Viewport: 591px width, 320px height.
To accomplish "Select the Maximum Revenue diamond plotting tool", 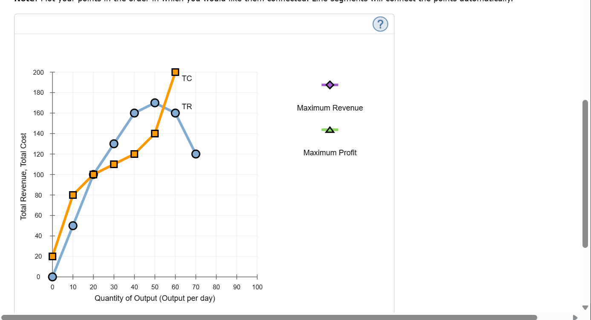I will pyautogui.click(x=330, y=84).
